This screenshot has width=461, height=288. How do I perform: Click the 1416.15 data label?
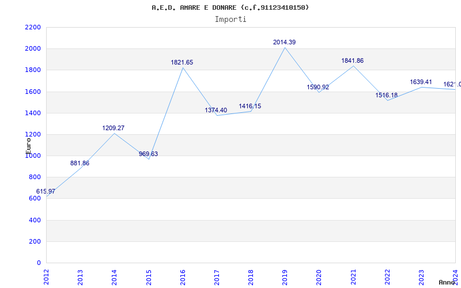[x=250, y=106]
